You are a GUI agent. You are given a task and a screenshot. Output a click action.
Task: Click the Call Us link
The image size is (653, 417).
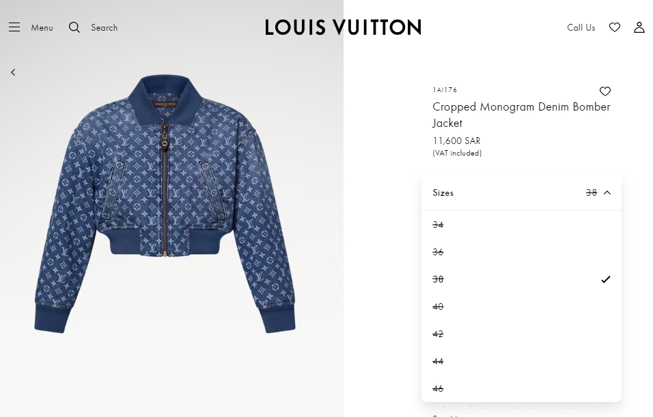[581, 27]
